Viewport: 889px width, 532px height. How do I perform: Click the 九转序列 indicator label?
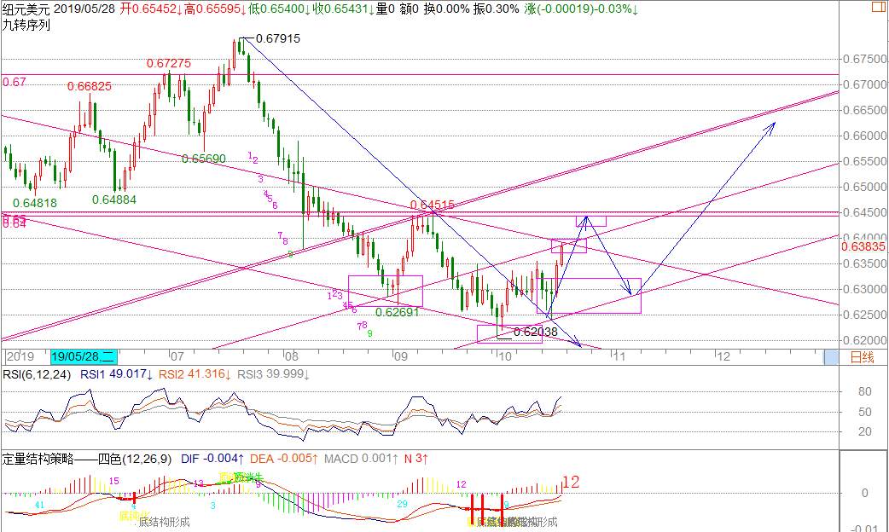[x=26, y=25]
